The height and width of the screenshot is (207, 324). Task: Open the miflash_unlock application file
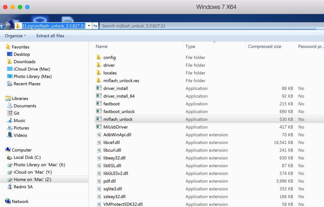[x=118, y=119]
